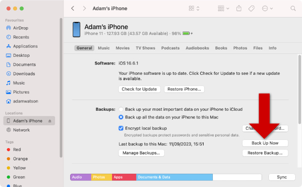The height and width of the screenshot is (187, 302).
Task: Switch to the Info tab
Action: click(272, 48)
